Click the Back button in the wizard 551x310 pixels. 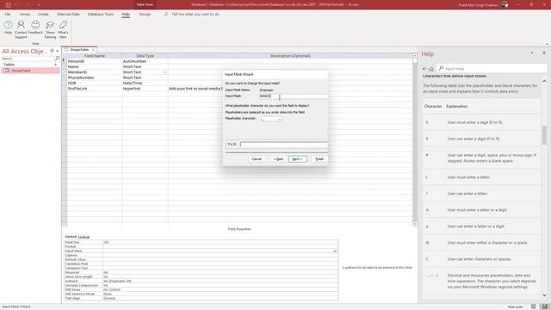pos(278,159)
